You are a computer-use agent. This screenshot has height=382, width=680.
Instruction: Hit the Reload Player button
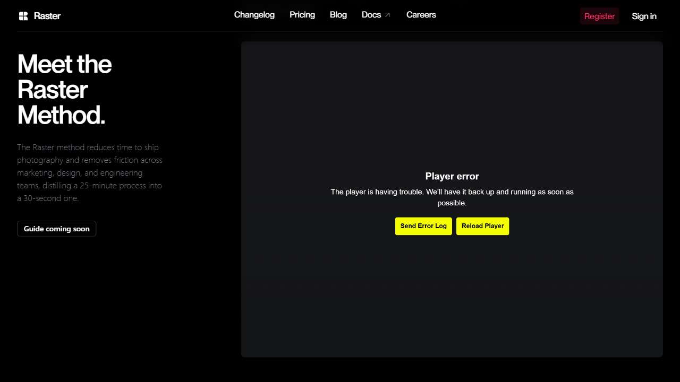[482, 226]
